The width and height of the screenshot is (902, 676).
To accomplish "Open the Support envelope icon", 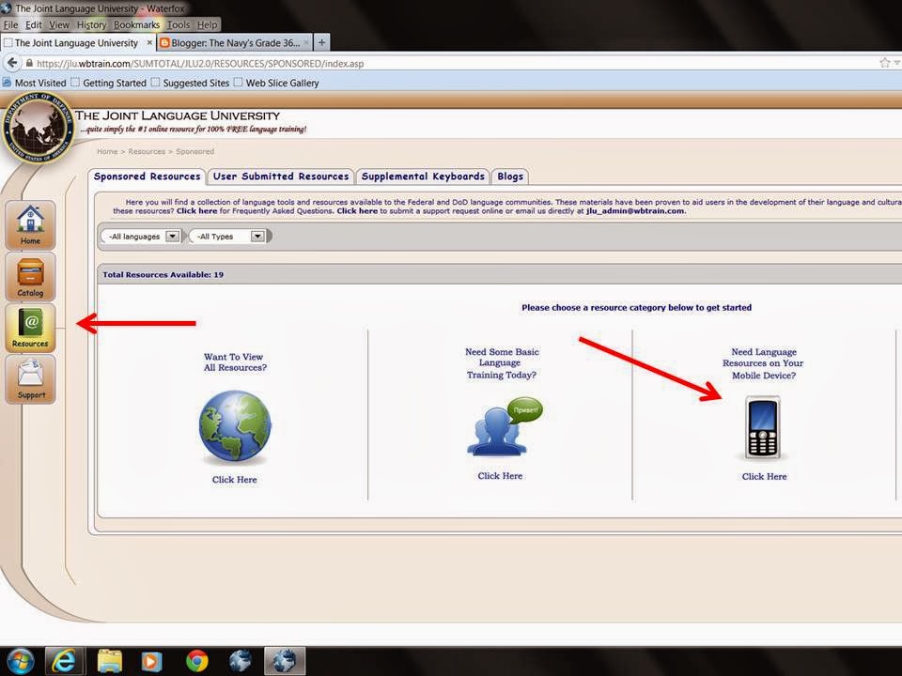I will [x=30, y=378].
